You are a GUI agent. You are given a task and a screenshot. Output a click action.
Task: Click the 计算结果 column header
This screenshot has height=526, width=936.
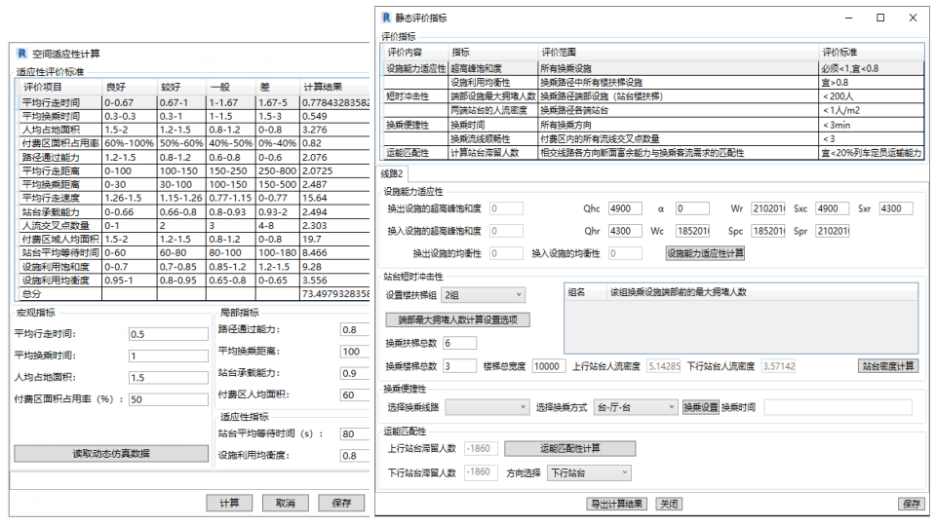(334, 87)
